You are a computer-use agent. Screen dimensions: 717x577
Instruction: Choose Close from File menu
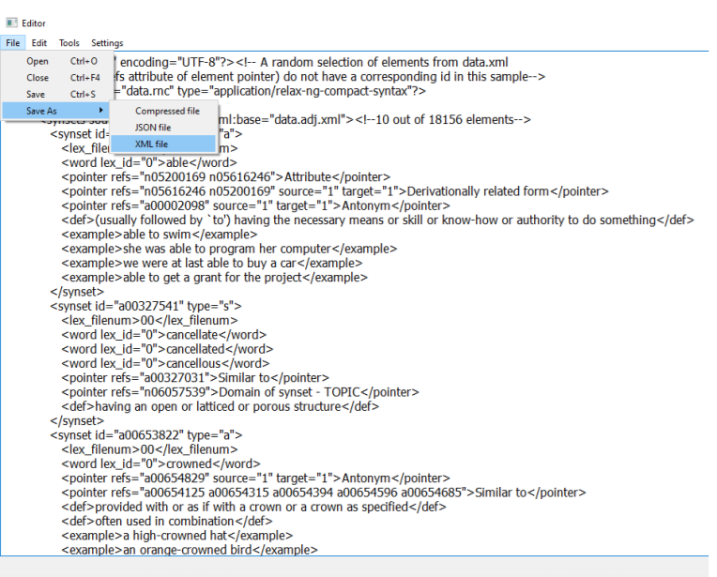pyautogui.click(x=57, y=78)
